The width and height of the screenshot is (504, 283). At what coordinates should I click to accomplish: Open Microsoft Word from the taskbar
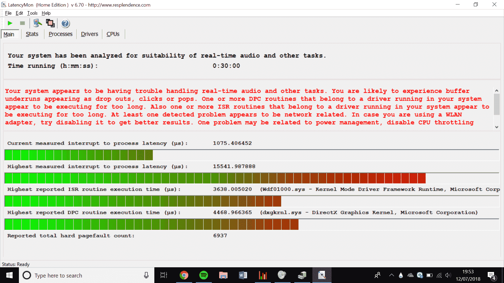[x=243, y=275]
